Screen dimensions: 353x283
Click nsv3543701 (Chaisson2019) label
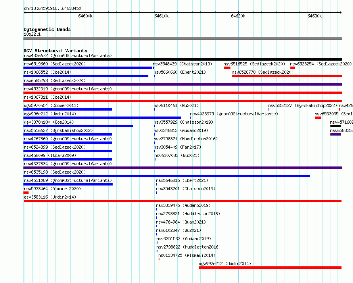186,189
